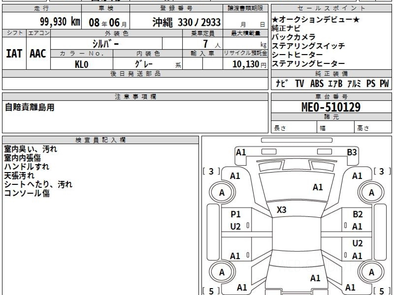The width and height of the screenshot is (394, 295).
Task: Select chassis number ME0-510129
Action: [331, 107]
